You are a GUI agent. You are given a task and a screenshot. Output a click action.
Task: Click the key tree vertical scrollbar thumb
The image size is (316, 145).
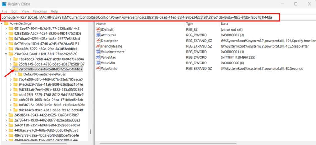90,132
